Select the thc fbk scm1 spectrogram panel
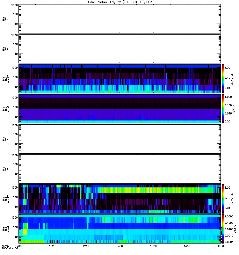 120,229
